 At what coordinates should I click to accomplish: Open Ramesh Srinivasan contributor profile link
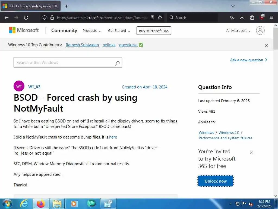coord(82,45)
